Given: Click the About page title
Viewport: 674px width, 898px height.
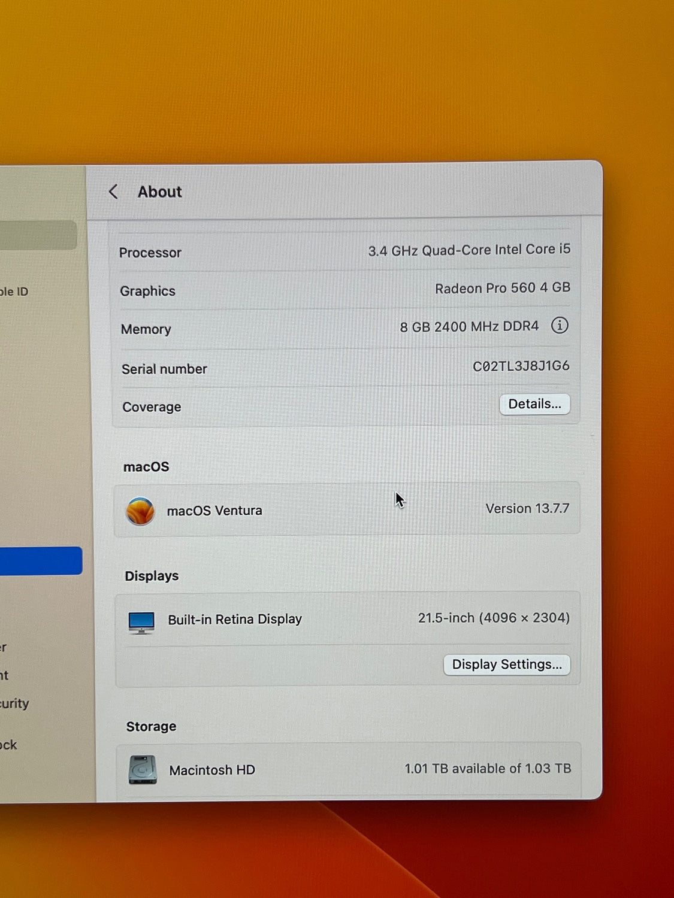Looking at the screenshot, I should coord(159,192).
